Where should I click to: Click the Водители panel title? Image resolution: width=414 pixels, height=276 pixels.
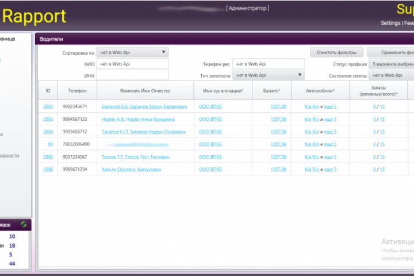coord(51,39)
